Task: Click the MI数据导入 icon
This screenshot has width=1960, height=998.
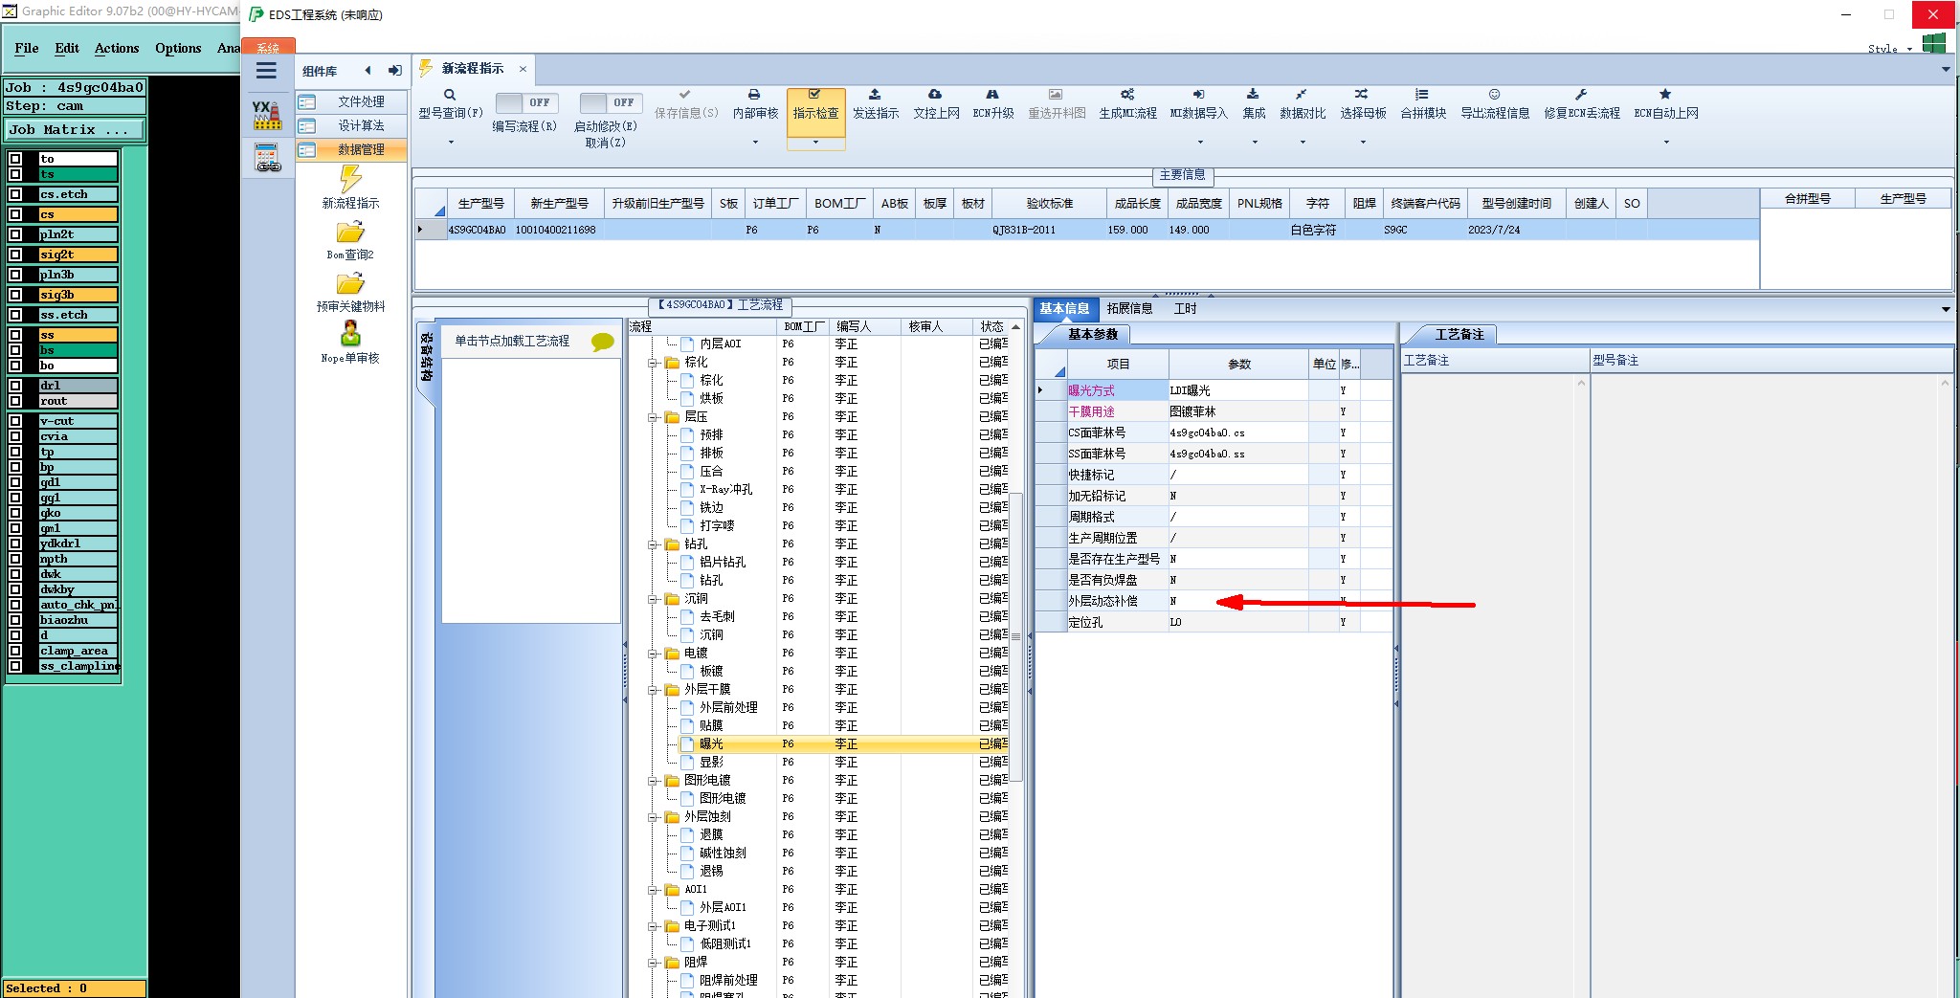Action: point(1198,95)
